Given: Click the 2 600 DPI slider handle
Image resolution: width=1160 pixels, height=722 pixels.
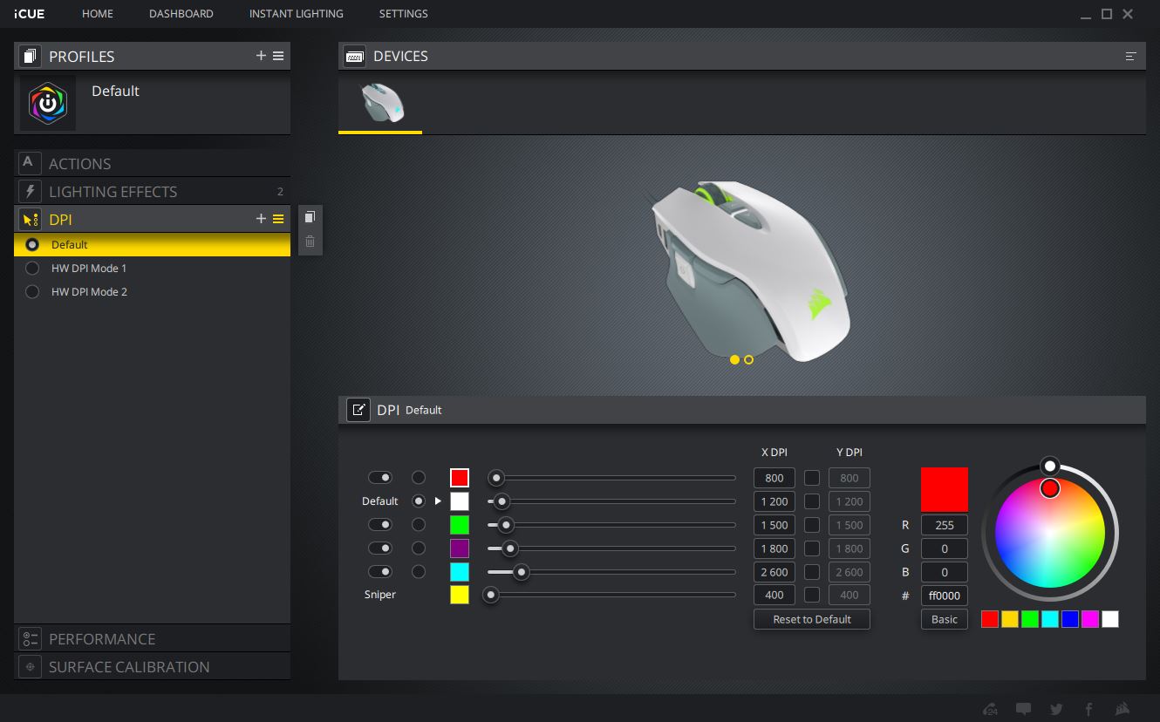Looking at the screenshot, I should point(522,572).
